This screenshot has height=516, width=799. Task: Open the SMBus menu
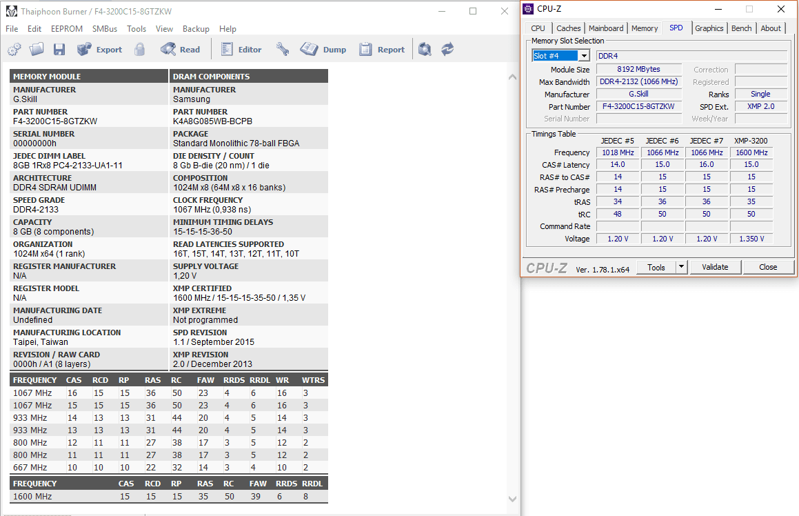pos(105,29)
